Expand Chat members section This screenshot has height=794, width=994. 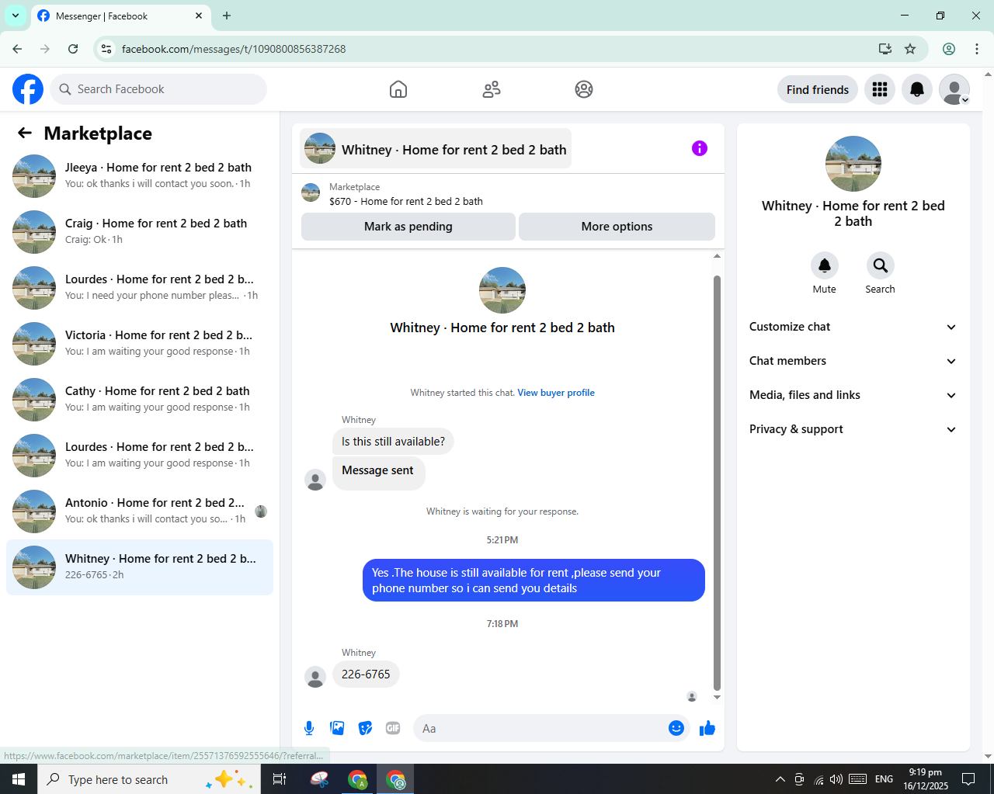[853, 361]
